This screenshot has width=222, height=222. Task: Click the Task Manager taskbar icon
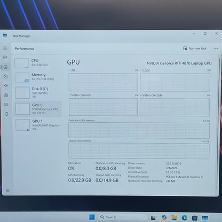pyautogui.click(x=205, y=218)
